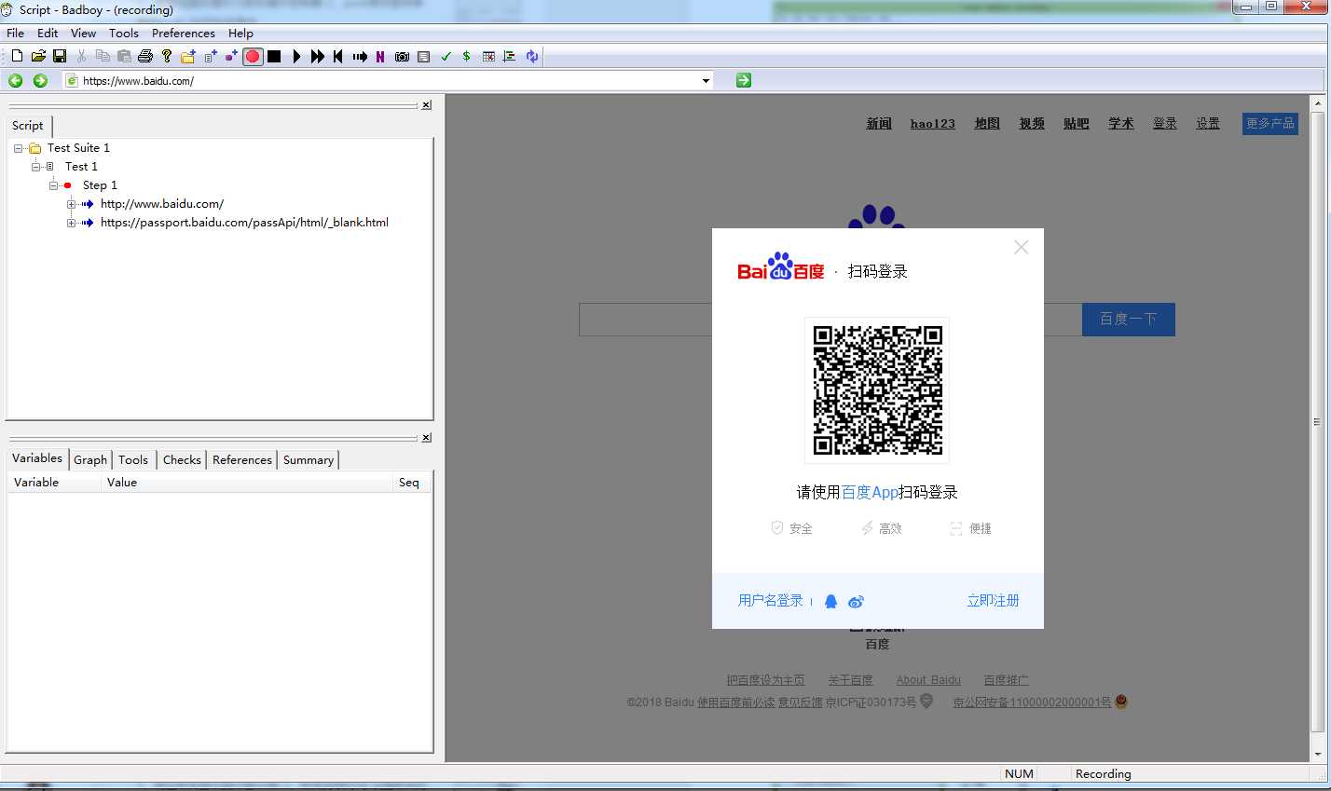Select the Script tab
Image resolution: width=1331 pixels, height=791 pixels.
(28, 126)
